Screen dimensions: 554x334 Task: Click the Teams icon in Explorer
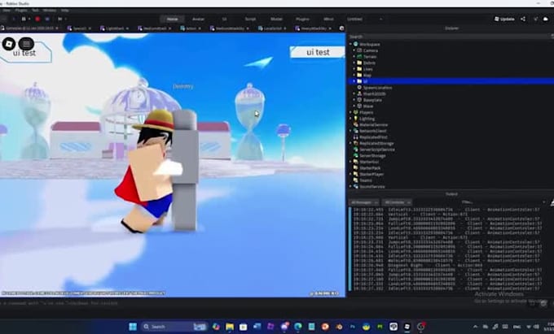click(356, 180)
